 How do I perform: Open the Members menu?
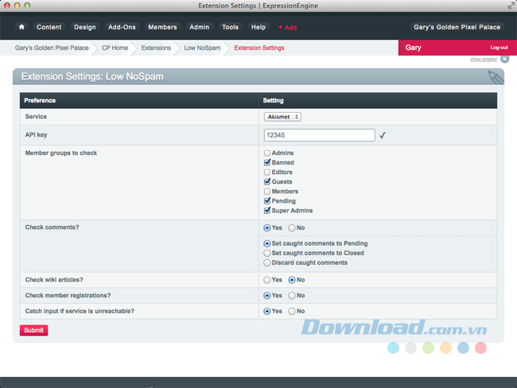pyautogui.click(x=162, y=27)
